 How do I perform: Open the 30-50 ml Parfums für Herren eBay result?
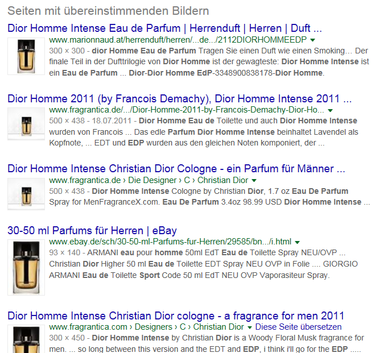click(x=92, y=230)
